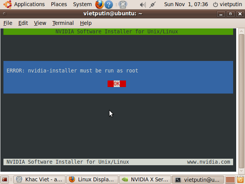Viewport: 245px width, 184px height.
Task: Open the Terminal menu
Action: [x=63, y=23]
